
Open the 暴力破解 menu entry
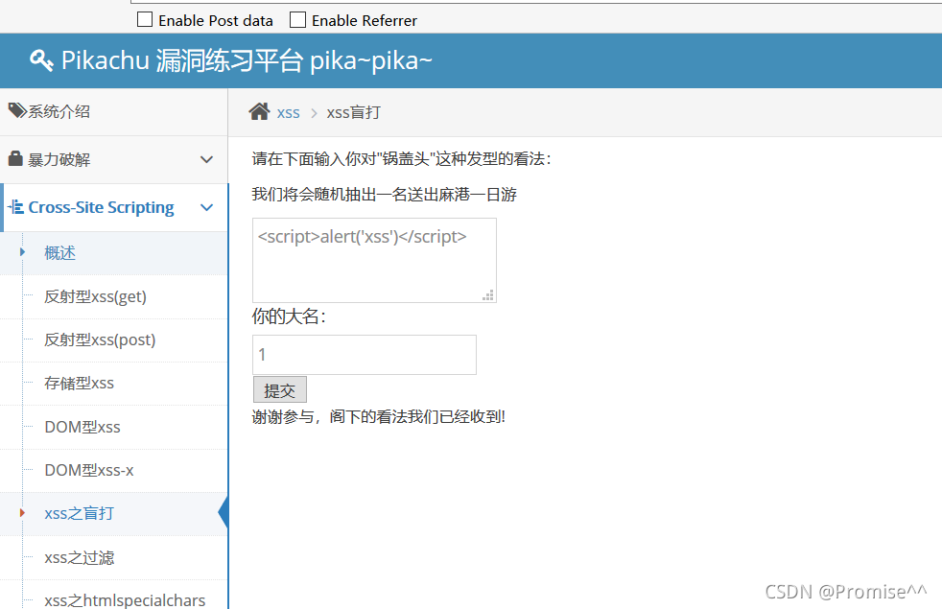tap(113, 160)
